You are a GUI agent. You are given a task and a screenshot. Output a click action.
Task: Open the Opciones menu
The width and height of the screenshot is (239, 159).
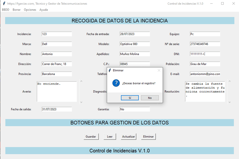click(30, 10)
